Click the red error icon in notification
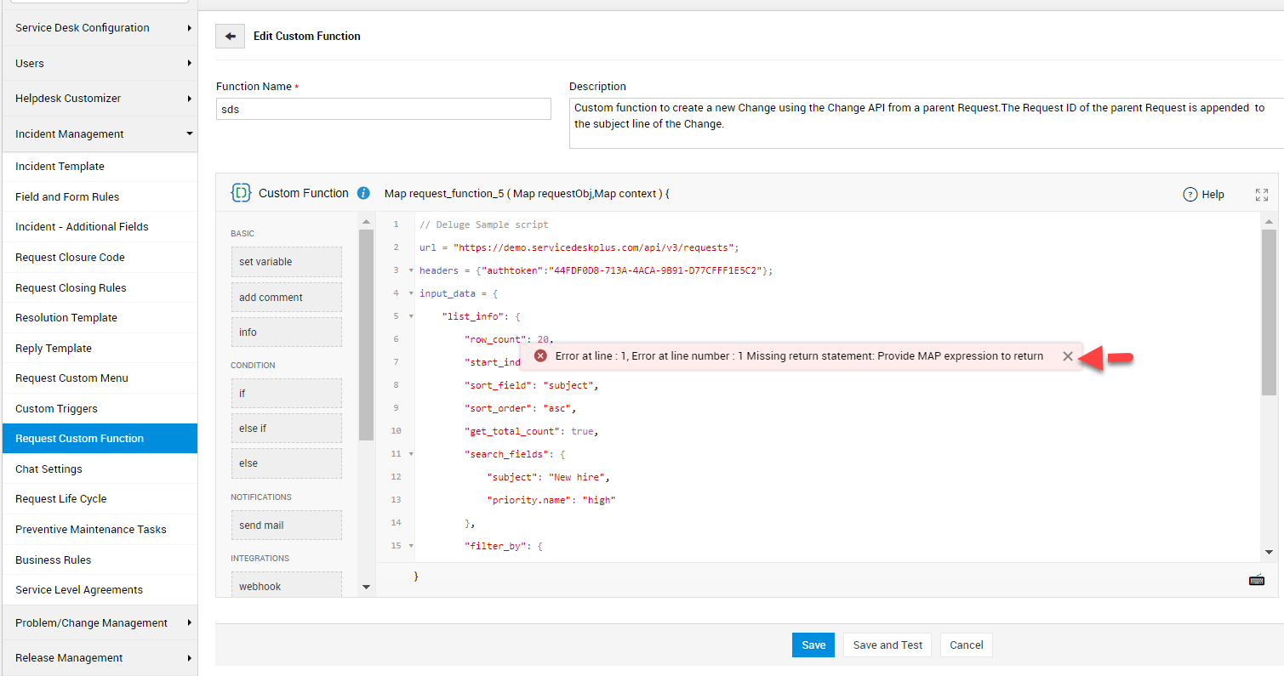Viewport: 1284px width, 676px height. coord(540,356)
